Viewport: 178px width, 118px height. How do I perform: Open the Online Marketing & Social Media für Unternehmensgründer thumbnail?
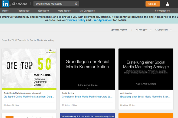(87, 116)
